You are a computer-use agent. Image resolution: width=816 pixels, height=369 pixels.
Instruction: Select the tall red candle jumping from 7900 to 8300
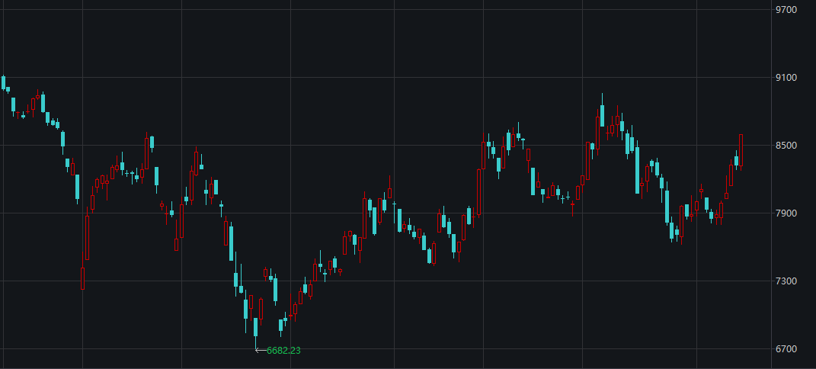478,191
